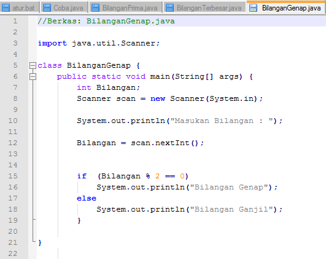
Task: Switch to the Coba.java tab
Action: click(x=64, y=8)
